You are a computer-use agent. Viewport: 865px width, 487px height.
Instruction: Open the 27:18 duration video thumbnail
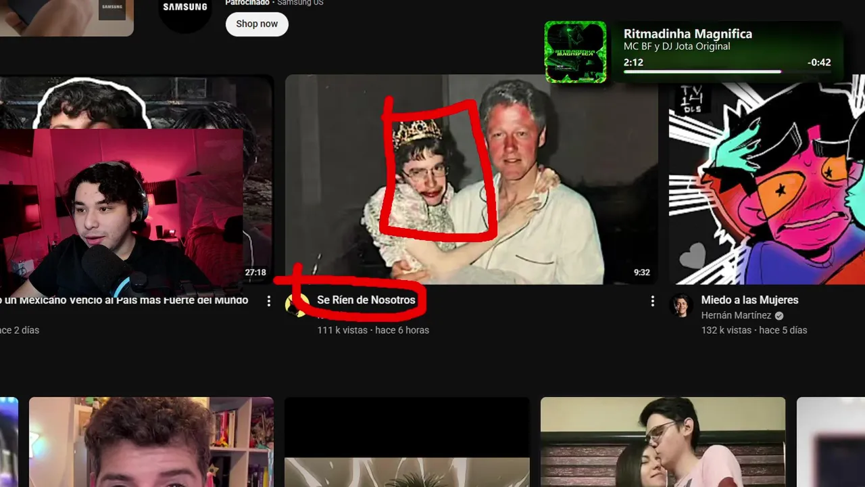pos(137,179)
